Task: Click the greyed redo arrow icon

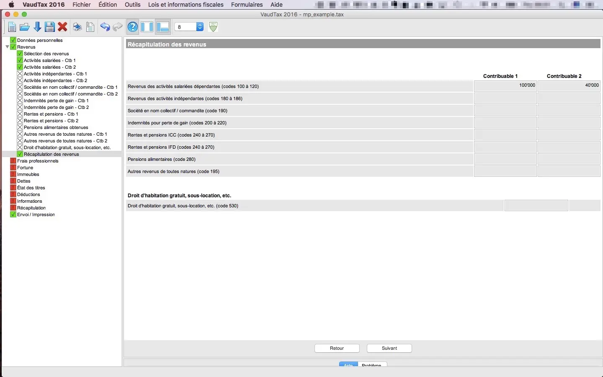Action: [x=118, y=27]
